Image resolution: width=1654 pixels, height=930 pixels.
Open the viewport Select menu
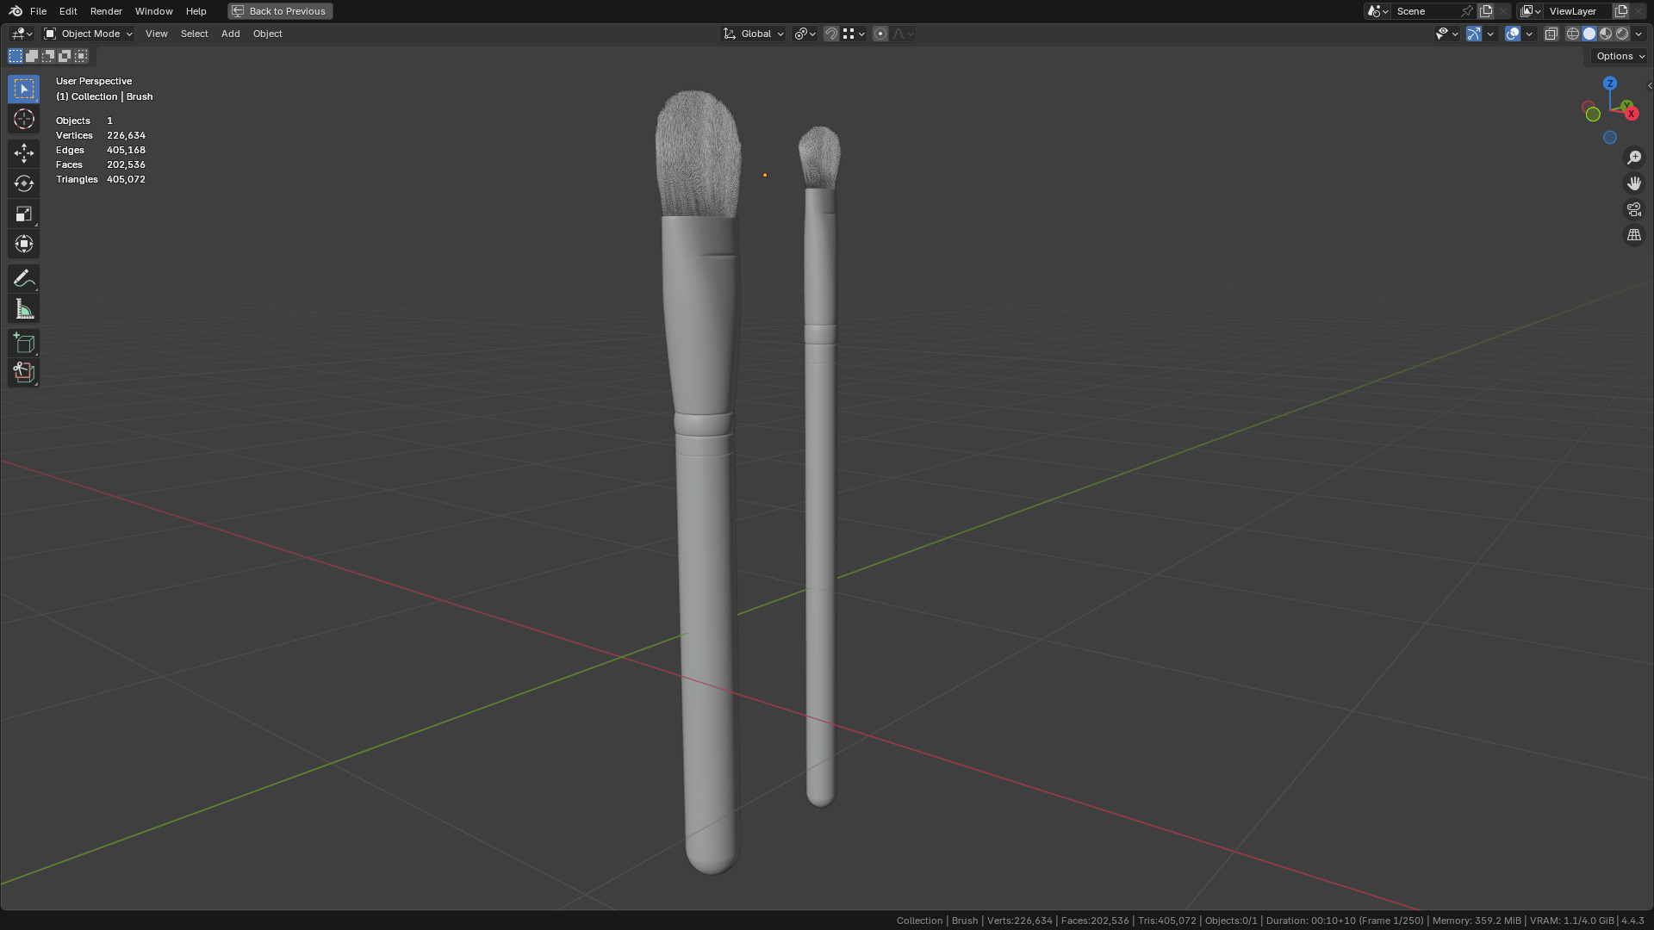[x=195, y=34]
